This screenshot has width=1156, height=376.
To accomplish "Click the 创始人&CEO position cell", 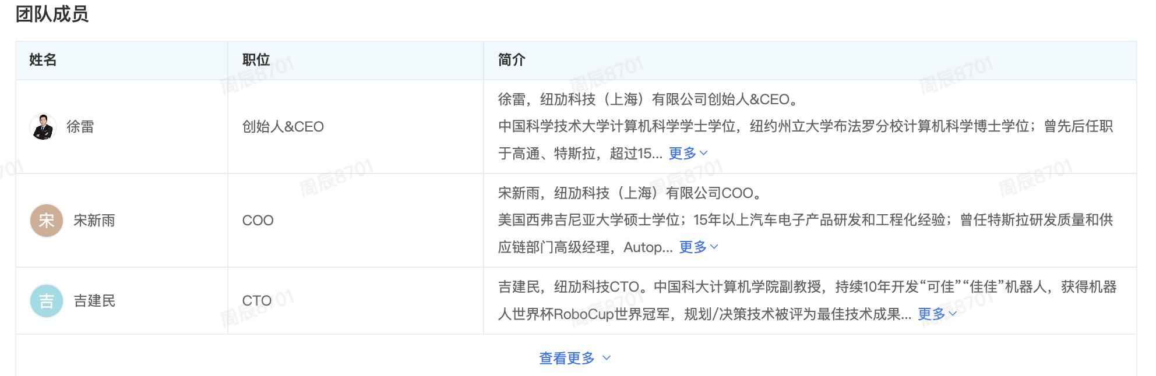I will click(x=283, y=127).
